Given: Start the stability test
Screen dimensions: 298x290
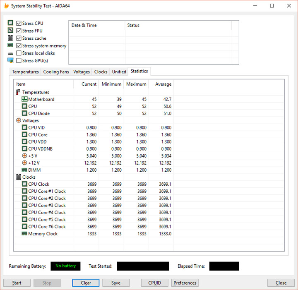Looking at the screenshot, I should coord(17,283).
